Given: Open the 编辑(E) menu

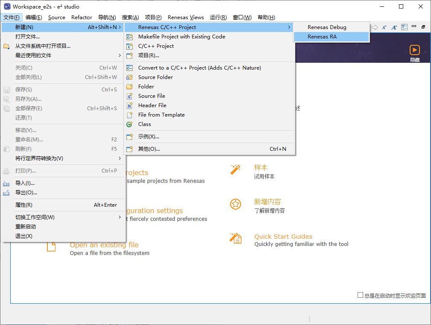Looking at the screenshot, I should (34, 18).
